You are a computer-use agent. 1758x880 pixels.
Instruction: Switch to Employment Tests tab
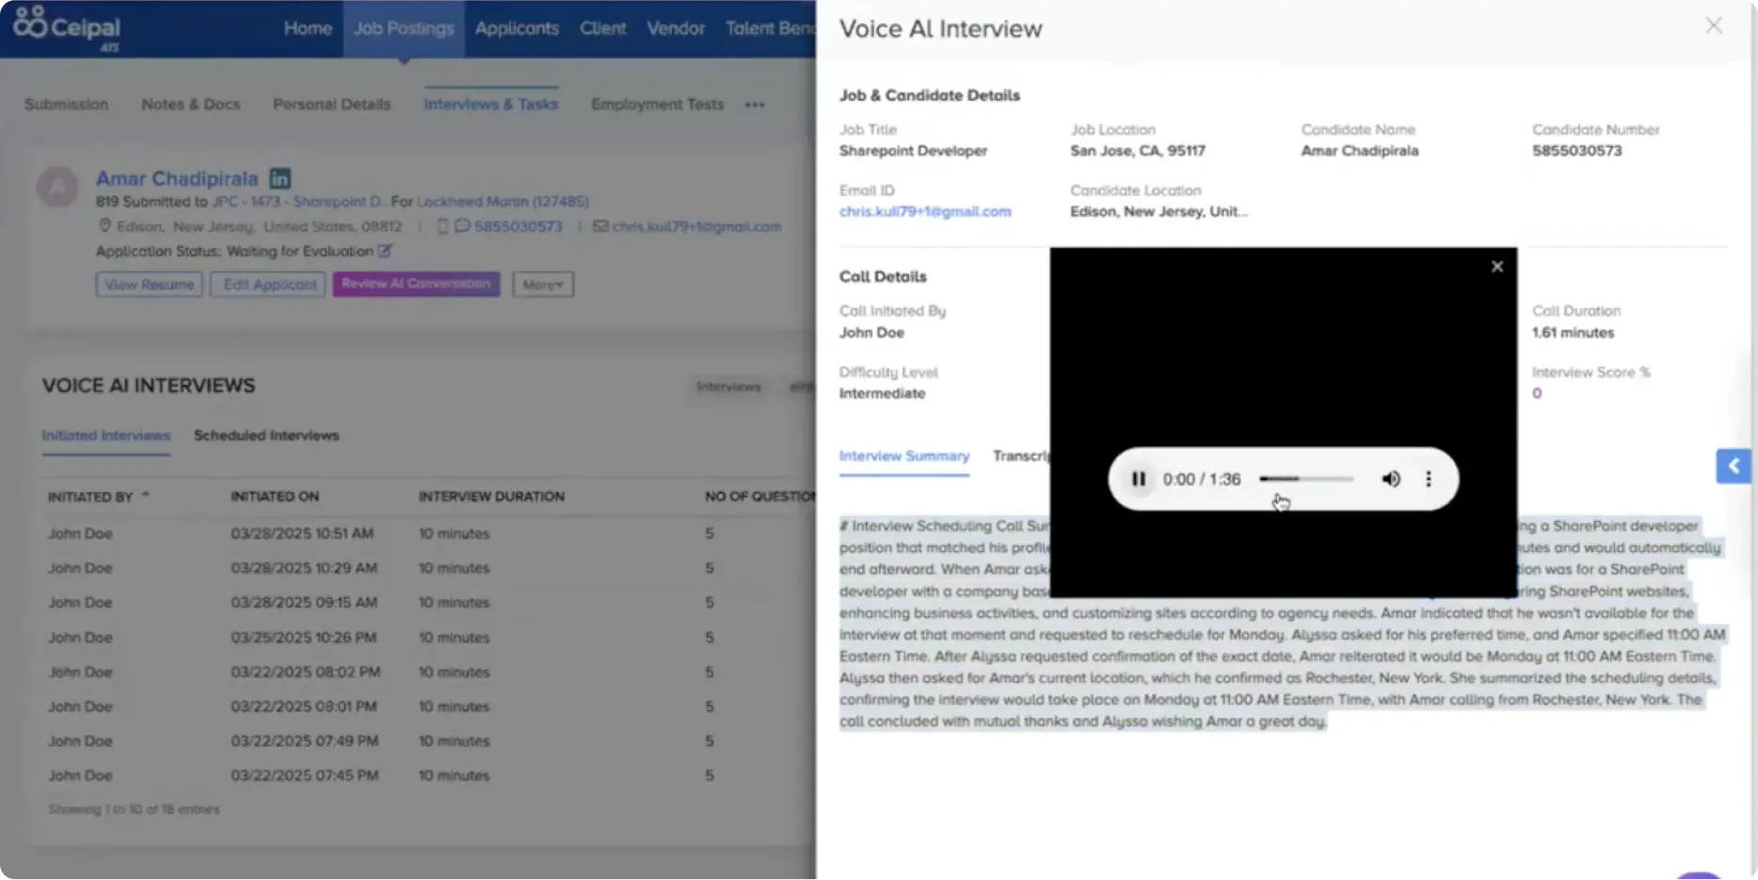pyautogui.click(x=657, y=104)
